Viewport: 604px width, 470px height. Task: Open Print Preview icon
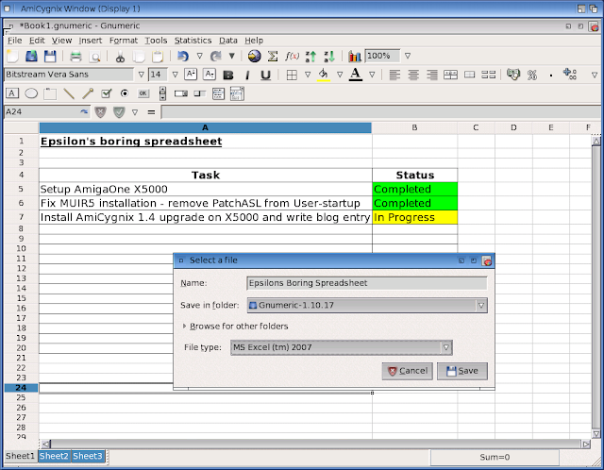click(x=94, y=57)
